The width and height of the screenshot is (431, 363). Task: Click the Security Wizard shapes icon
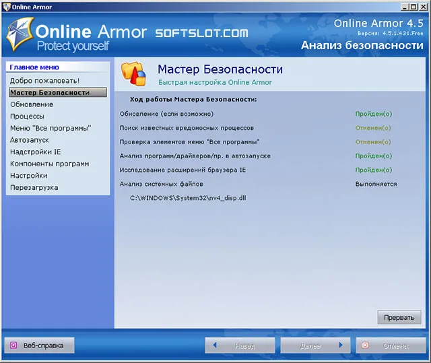pos(133,73)
